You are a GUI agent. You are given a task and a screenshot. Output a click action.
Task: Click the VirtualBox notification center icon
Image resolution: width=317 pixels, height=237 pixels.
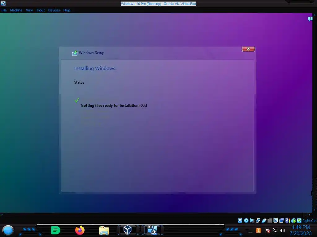point(310,19)
